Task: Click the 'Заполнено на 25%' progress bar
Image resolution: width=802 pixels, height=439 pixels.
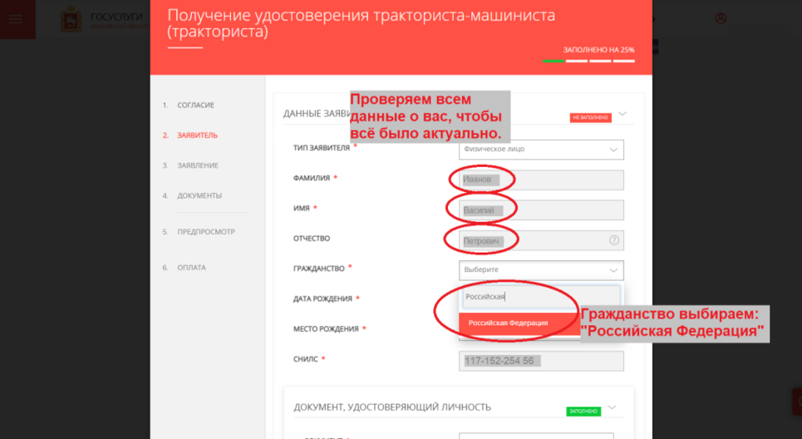Action: tap(588, 61)
